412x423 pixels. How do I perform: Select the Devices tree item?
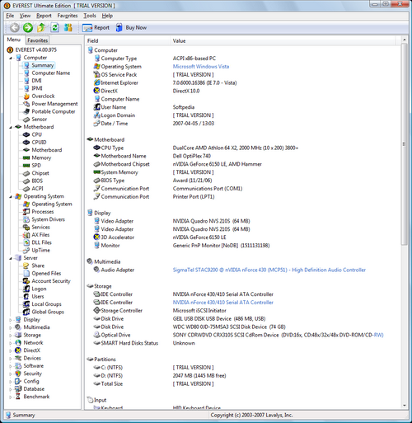32,358
